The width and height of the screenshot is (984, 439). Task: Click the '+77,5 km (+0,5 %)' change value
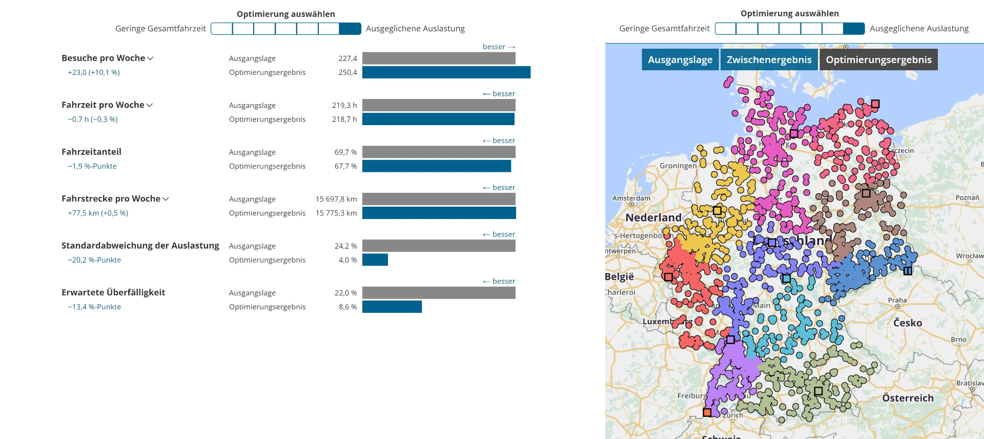coord(98,213)
